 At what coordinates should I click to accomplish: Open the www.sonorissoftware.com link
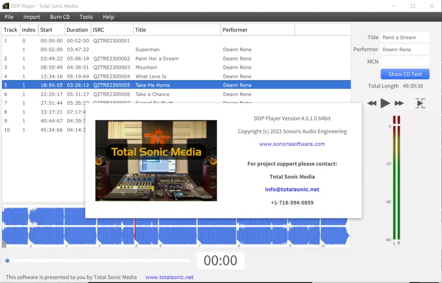point(292,144)
